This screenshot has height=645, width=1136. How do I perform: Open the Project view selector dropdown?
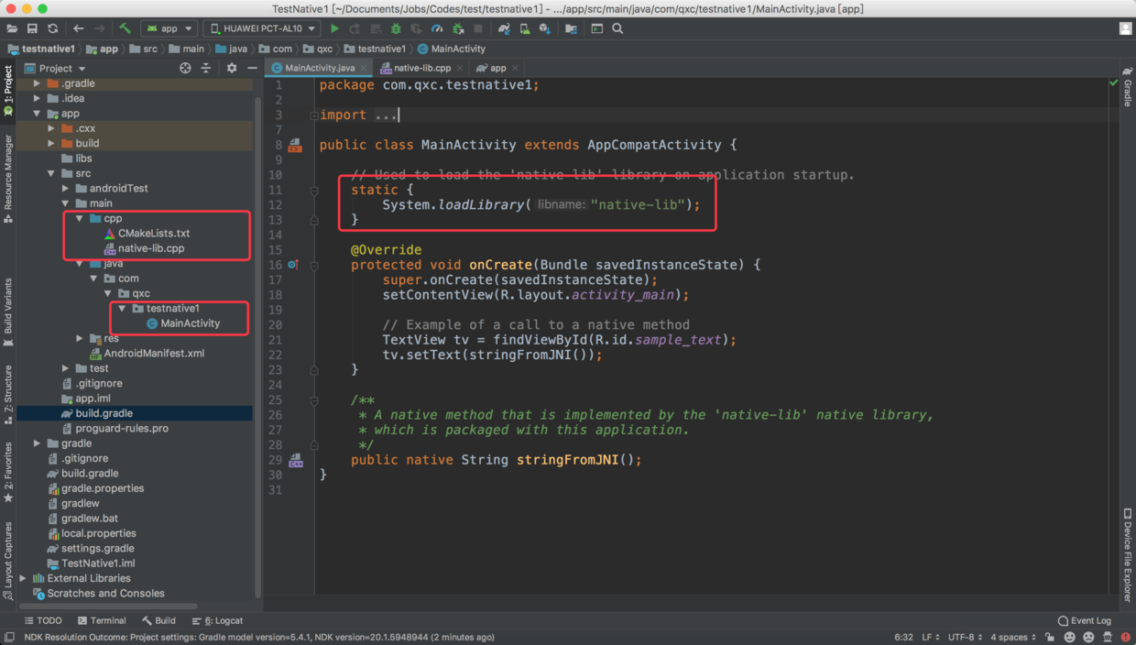pos(56,68)
